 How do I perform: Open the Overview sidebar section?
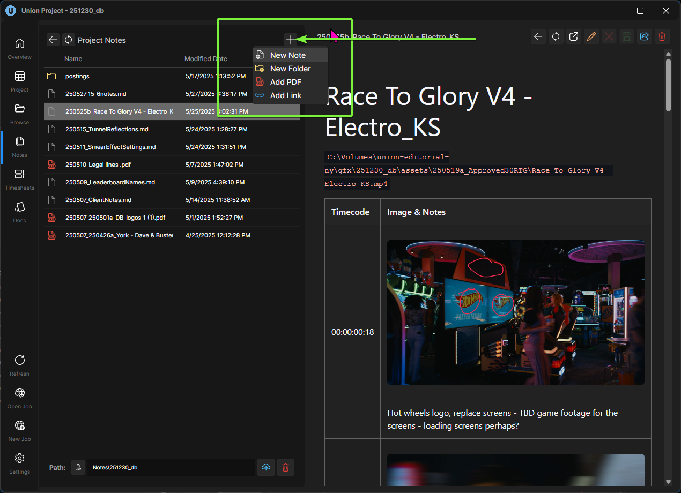click(19, 48)
